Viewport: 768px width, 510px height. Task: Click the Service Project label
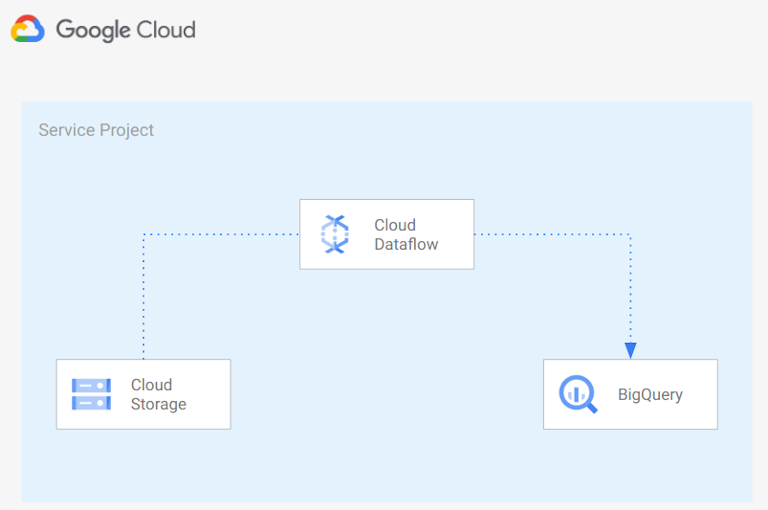[x=96, y=130]
